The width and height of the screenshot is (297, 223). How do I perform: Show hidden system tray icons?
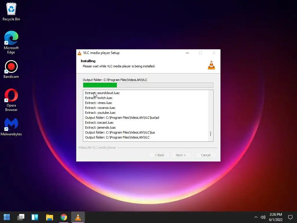coord(256,217)
